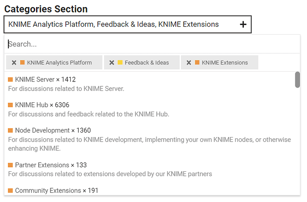Remove Feedback & Ideas selected category
The image size is (307, 202).
point(112,63)
